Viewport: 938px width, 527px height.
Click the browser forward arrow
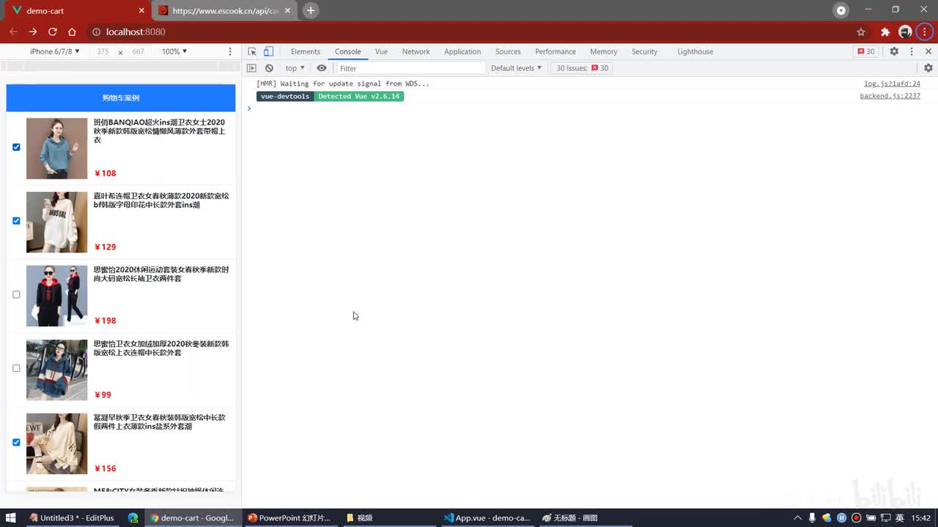[x=33, y=31]
